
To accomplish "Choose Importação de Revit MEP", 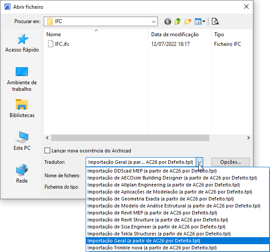I will coord(177,213).
